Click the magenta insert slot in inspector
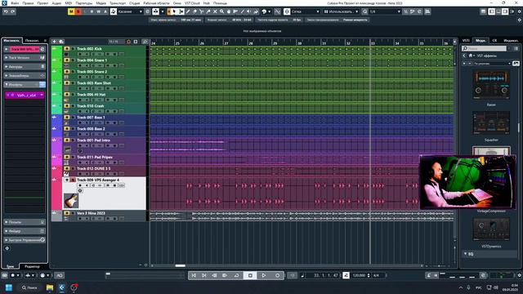This screenshot has width=523, height=294. [x=25, y=96]
